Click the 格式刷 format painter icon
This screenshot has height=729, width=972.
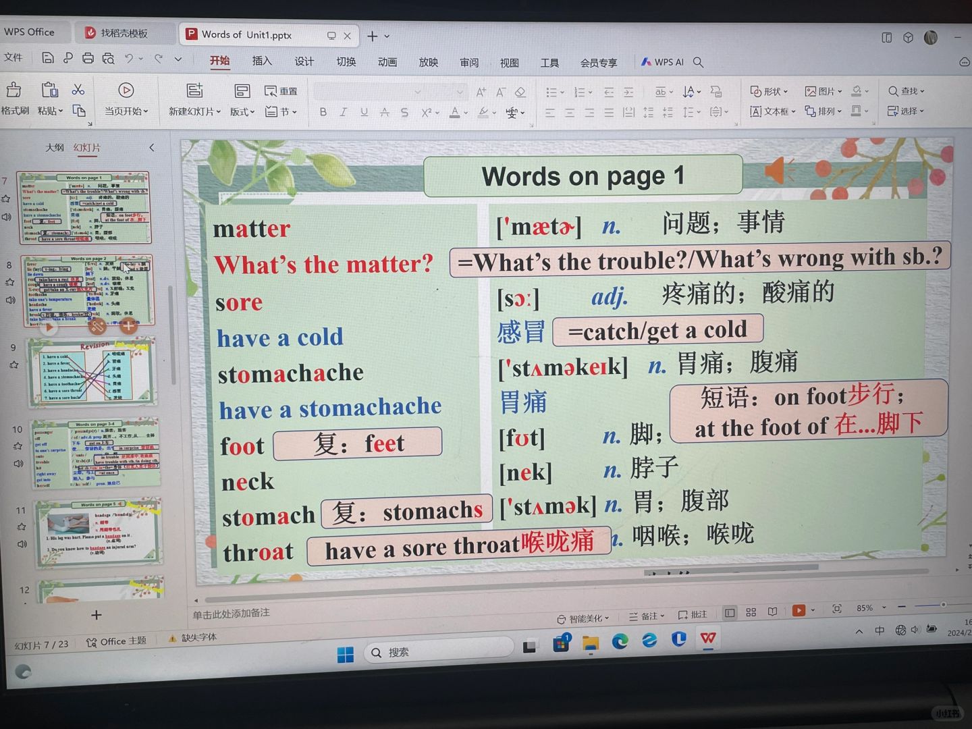click(13, 90)
